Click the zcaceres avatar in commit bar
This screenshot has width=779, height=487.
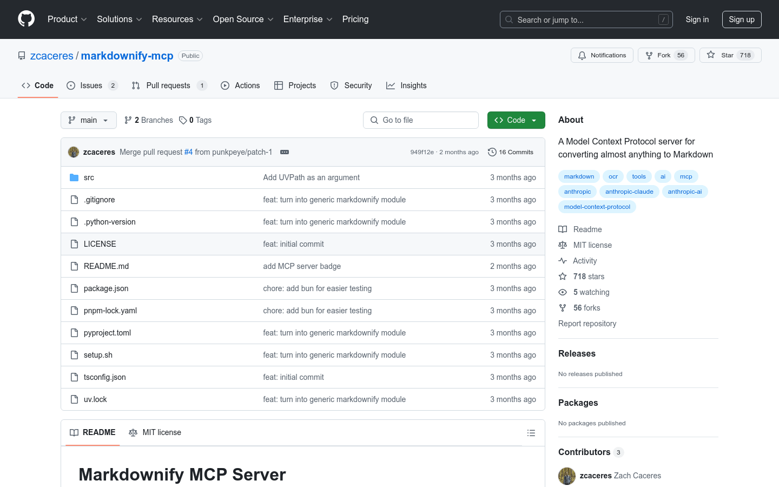click(x=74, y=152)
